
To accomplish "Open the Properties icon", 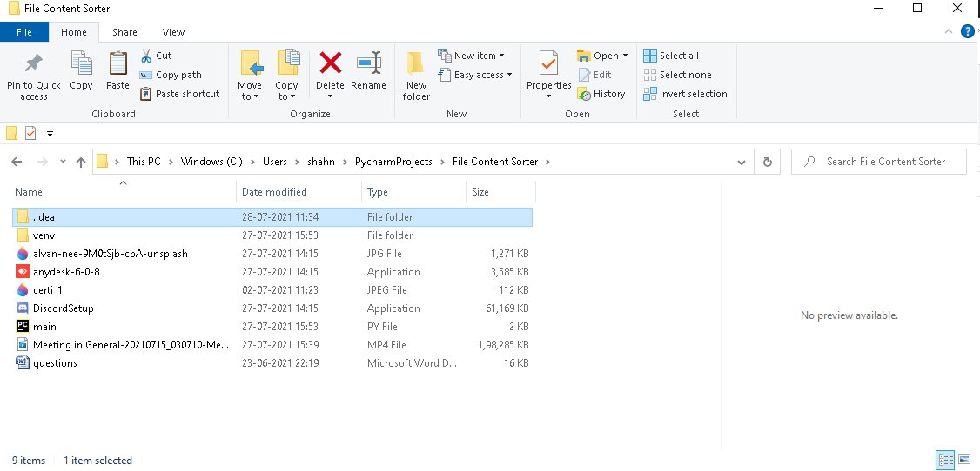I will coord(549,63).
